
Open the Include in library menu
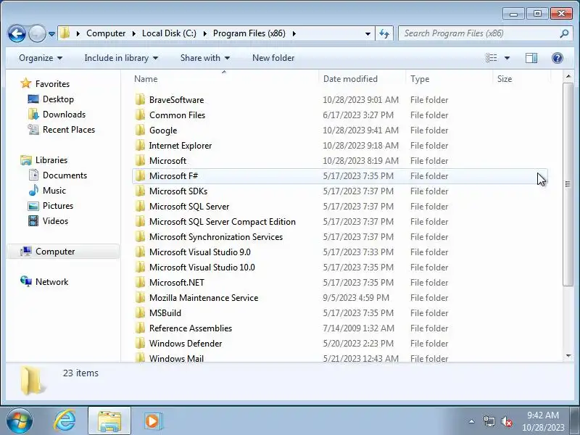point(121,58)
